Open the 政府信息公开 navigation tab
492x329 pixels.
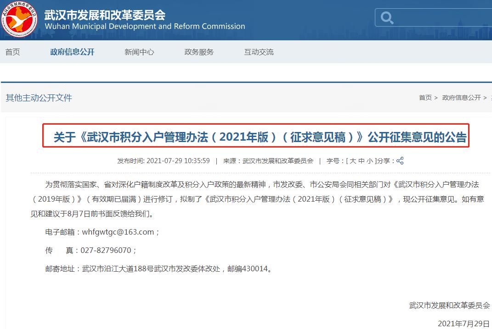(x=72, y=52)
